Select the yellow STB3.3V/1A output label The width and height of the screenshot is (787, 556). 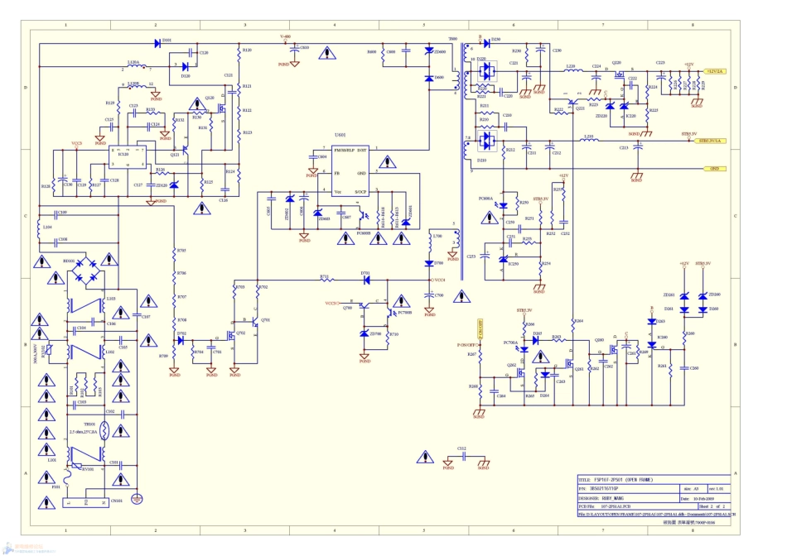pos(712,141)
